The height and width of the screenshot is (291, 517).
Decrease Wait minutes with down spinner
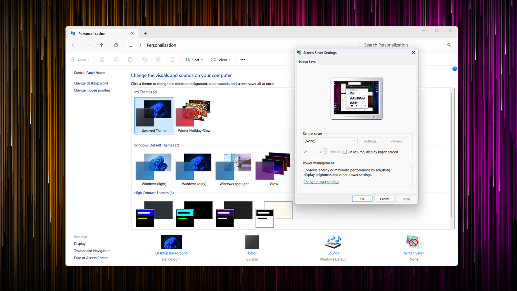point(325,153)
